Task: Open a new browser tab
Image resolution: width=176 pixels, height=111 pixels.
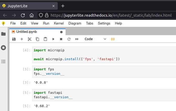Action: (63, 6)
